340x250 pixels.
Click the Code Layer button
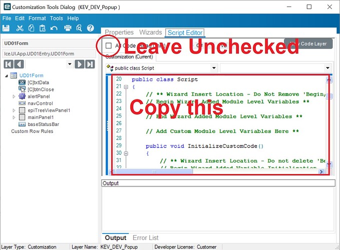[308, 43]
